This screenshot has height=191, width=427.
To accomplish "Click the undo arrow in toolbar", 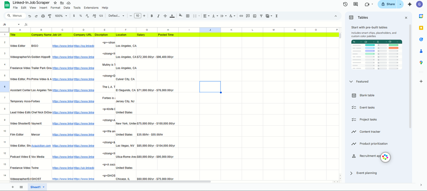I will click(30, 16).
